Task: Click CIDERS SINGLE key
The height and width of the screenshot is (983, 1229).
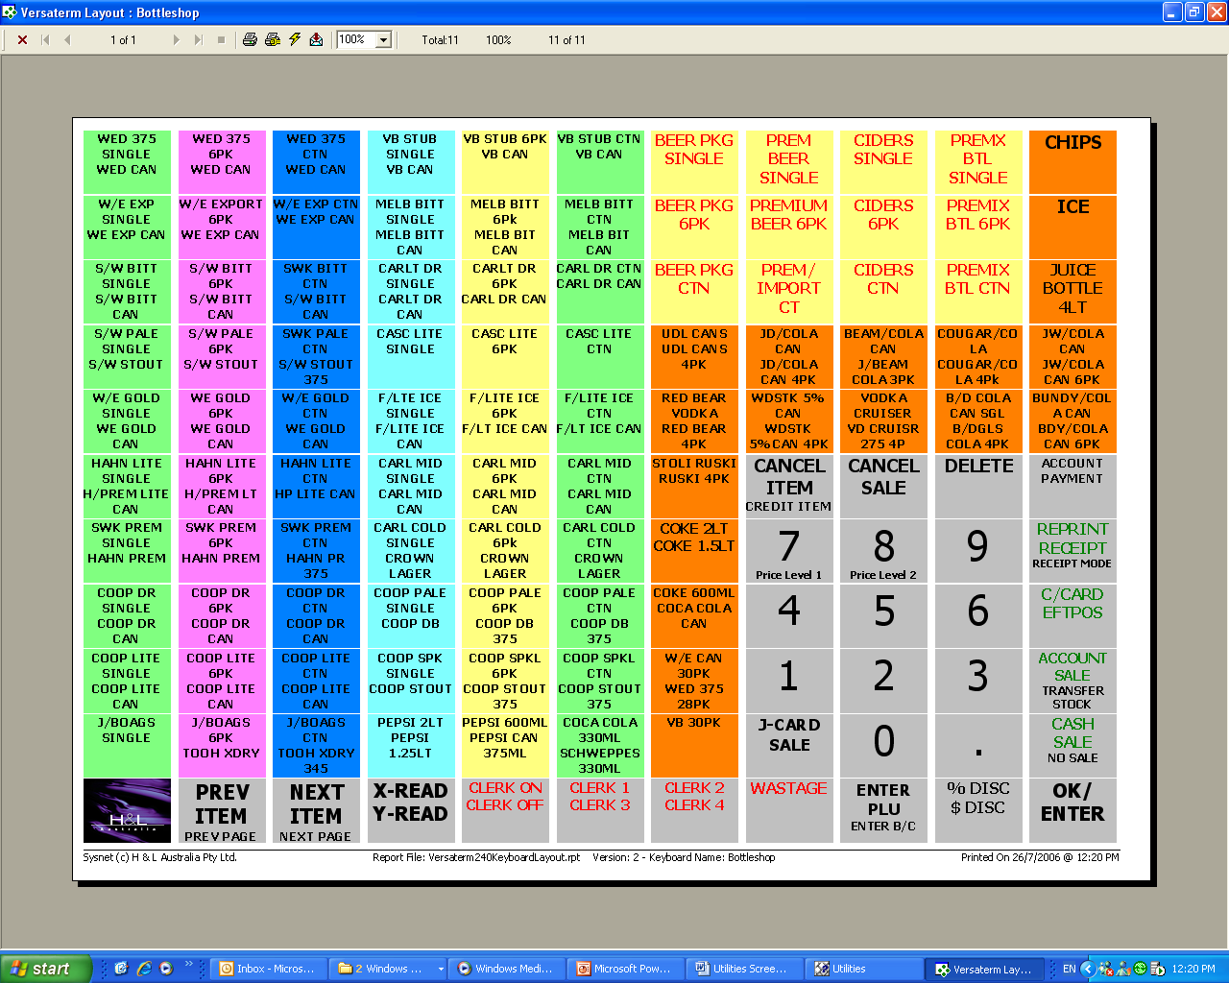Action: [883, 162]
